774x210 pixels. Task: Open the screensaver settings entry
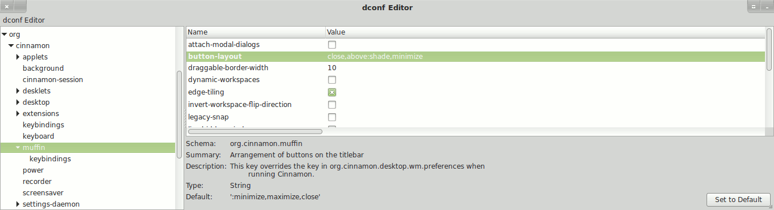pyautogui.click(x=43, y=193)
